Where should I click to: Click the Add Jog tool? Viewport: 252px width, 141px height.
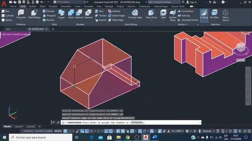coord(184,16)
